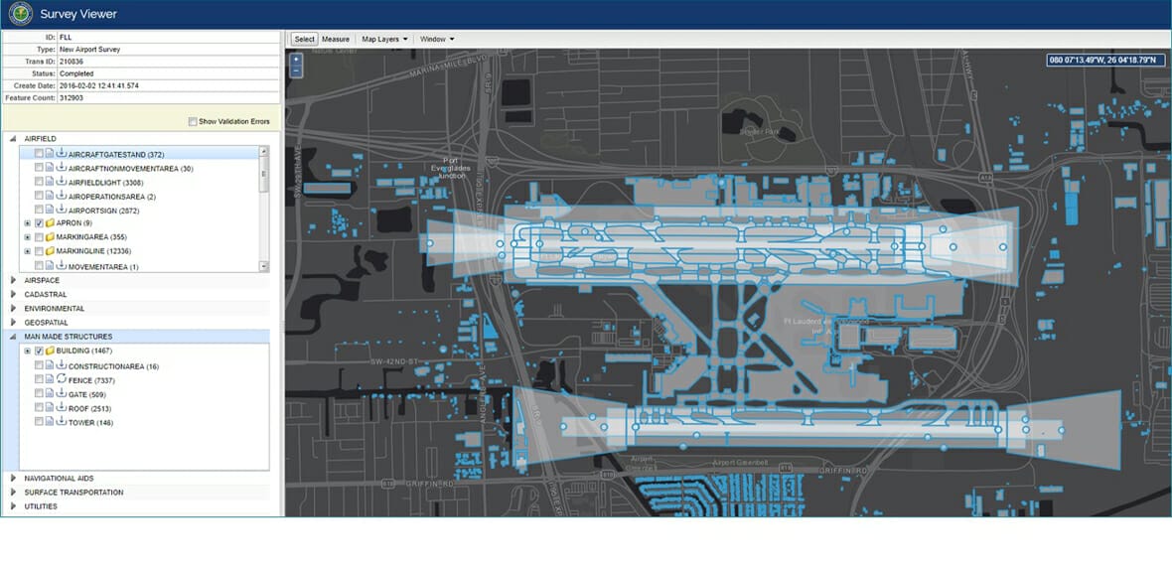1172x566 pixels.
Task: Expand the NAVIGATIONAL AIDS section
Action: (x=13, y=479)
